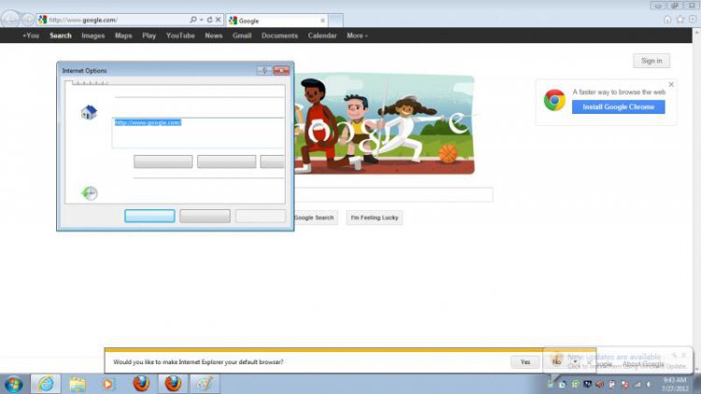The width and height of the screenshot is (701, 394).
Task: Click the Olympic Google doodle image
Action: (x=383, y=124)
